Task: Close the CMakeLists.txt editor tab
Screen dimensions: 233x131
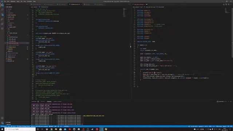Action: [81, 4]
